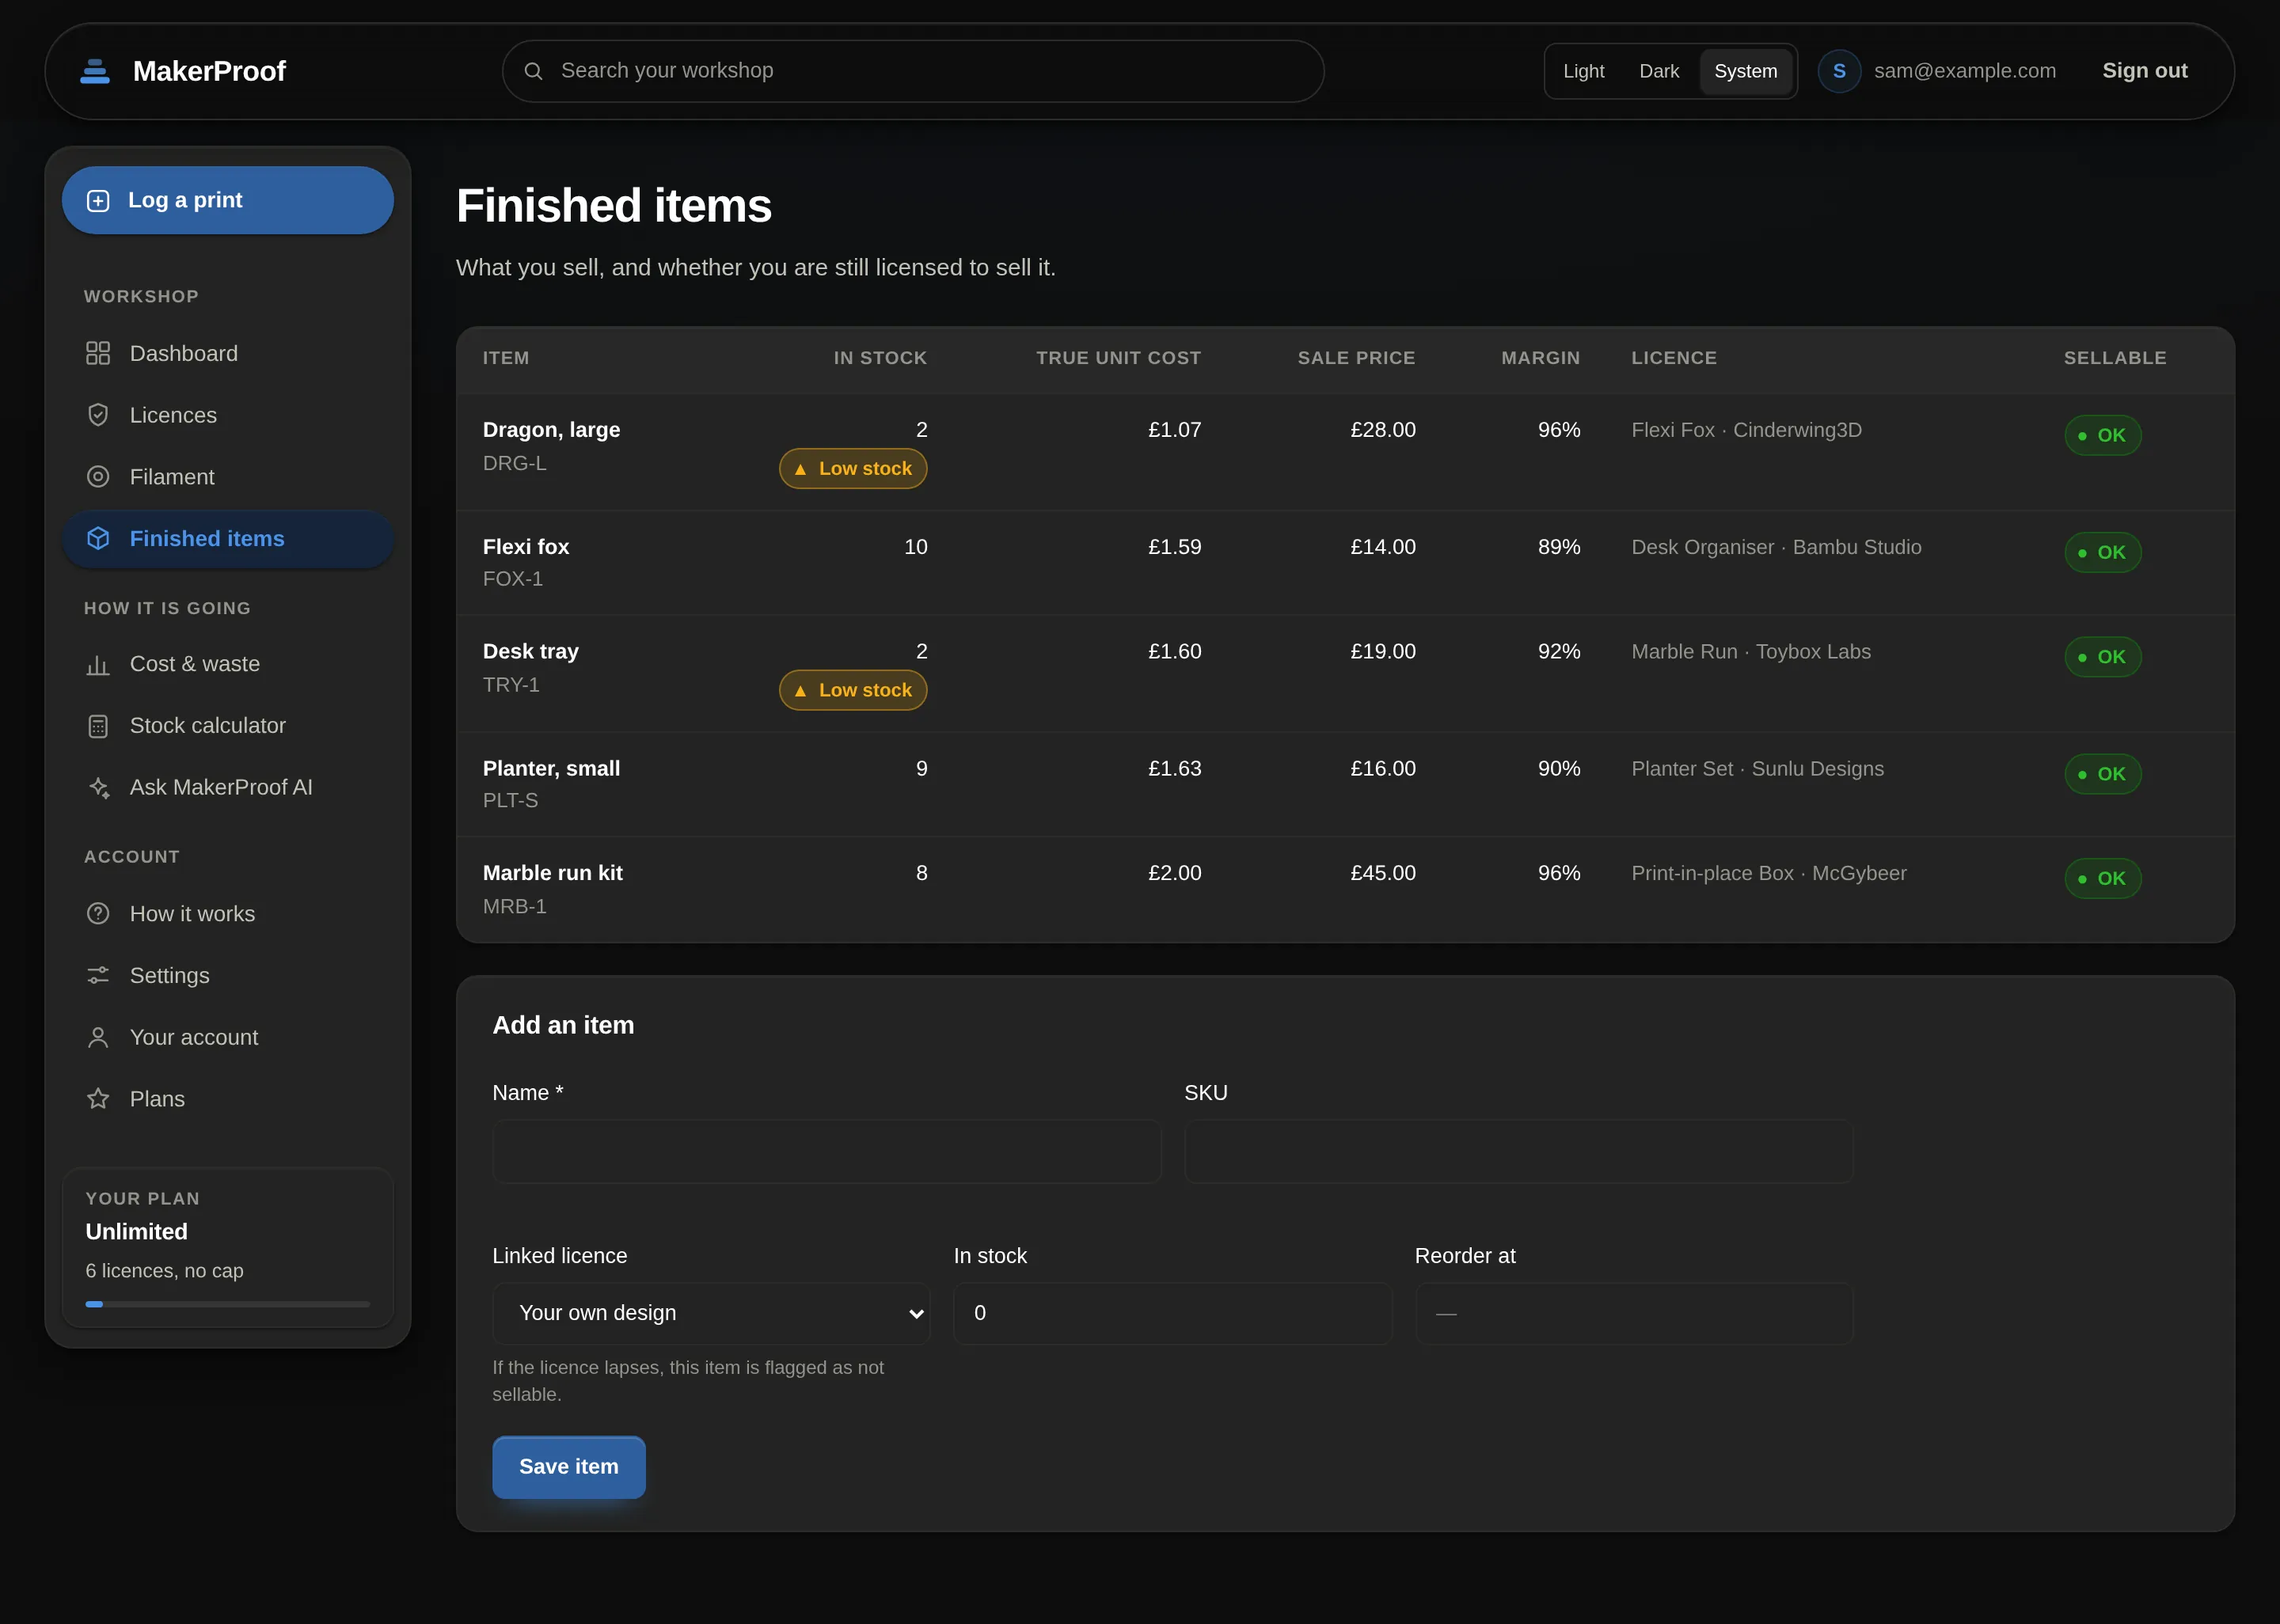This screenshot has height=1624, width=2280.
Task: Click the Reorder at field
Action: (x=1634, y=1314)
